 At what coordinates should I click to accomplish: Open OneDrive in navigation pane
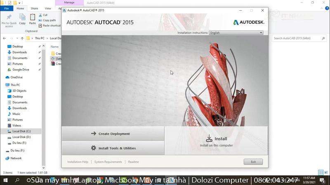coord(16,77)
